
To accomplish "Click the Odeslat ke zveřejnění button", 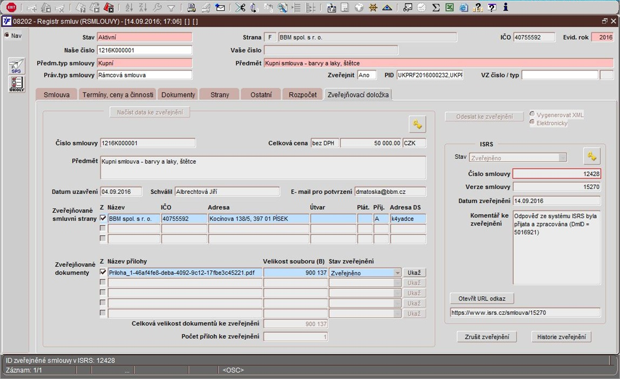I will pos(485,117).
